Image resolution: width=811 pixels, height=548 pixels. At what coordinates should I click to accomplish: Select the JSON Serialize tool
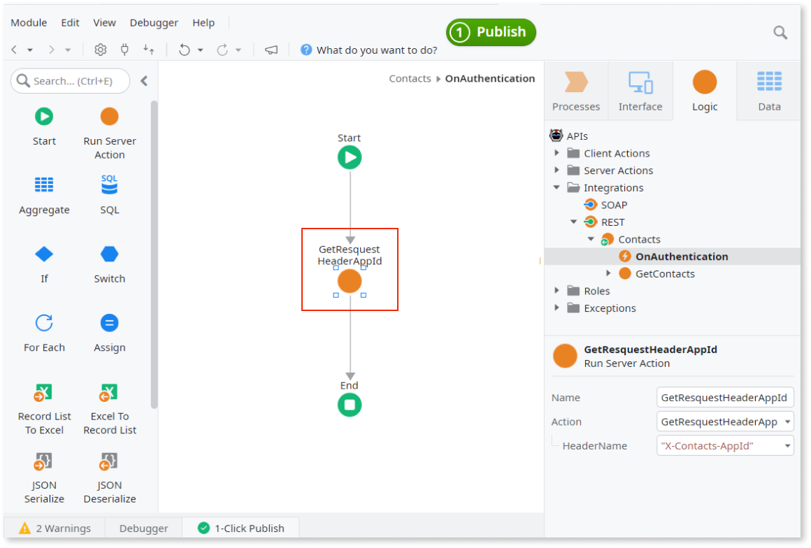[44, 480]
